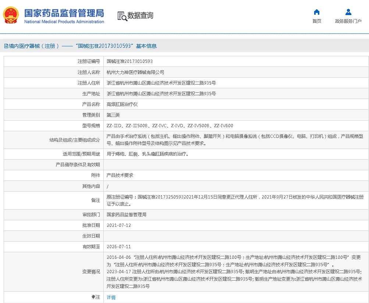Click the registration number 国械注准20173010593 cell
This screenshot has width=369, height=303.
click(x=129, y=61)
